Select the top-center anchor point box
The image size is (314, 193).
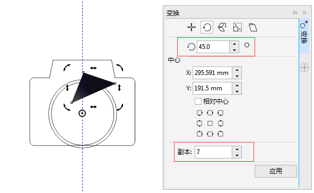point(210,113)
